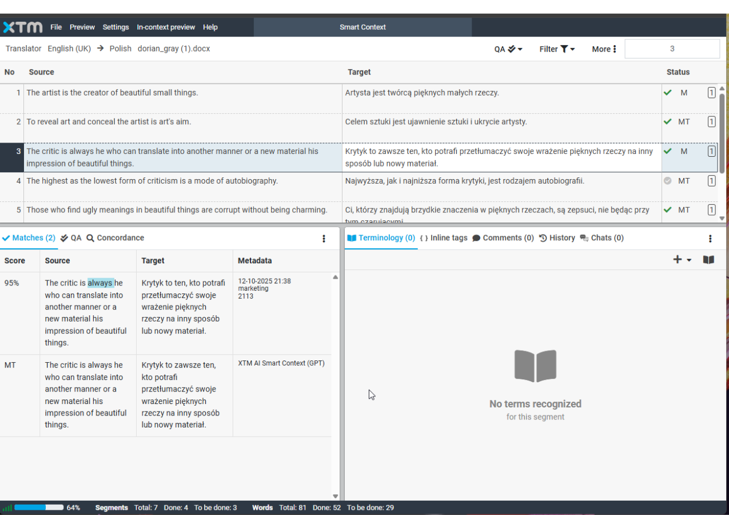Image resolution: width=729 pixels, height=515 pixels.
Task: Click the segment number input field
Action: pyautogui.click(x=672, y=49)
